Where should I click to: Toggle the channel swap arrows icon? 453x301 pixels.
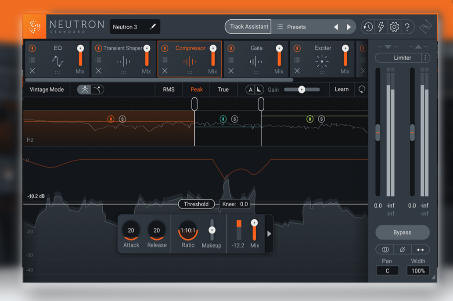420,250
